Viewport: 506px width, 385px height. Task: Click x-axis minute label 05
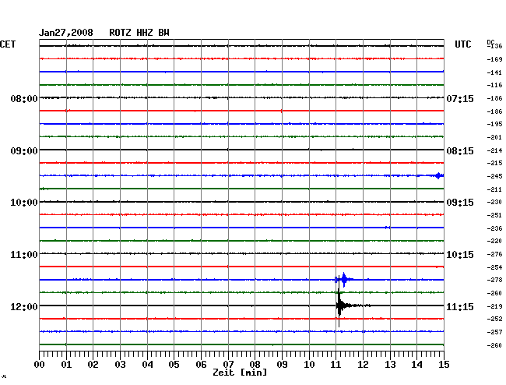pyautogui.click(x=174, y=365)
